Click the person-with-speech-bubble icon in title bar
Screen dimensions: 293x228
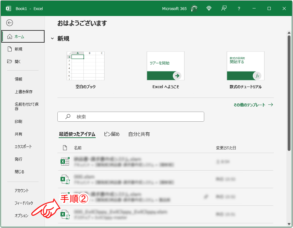[224, 8]
